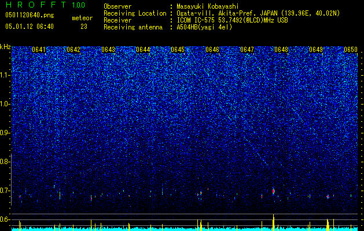Image resolution: width=364 pixels, height=231 pixels.
Task: Click the kHz axis unit label
Action: [x=5, y=47]
